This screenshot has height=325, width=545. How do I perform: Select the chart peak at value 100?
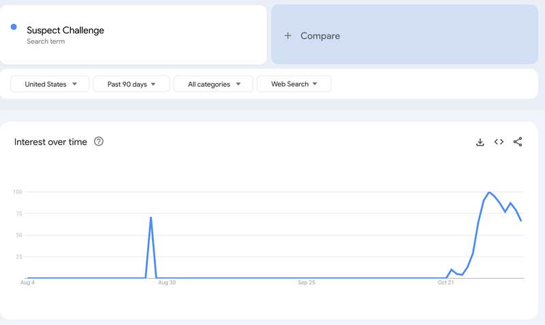(489, 192)
